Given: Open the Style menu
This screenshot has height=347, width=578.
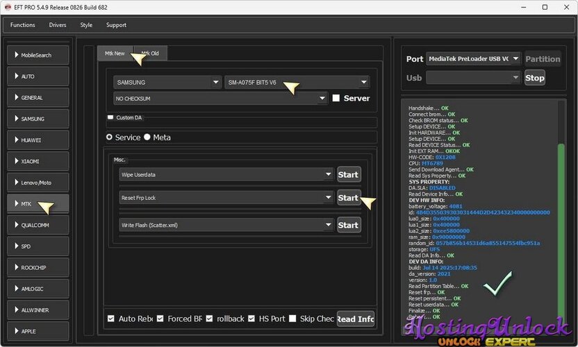Looking at the screenshot, I should click(86, 25).
